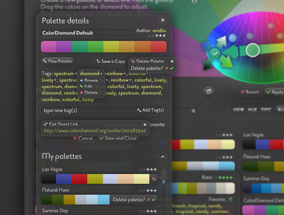Set the Rate stars in gallery popup

click(x=224, y=178)
